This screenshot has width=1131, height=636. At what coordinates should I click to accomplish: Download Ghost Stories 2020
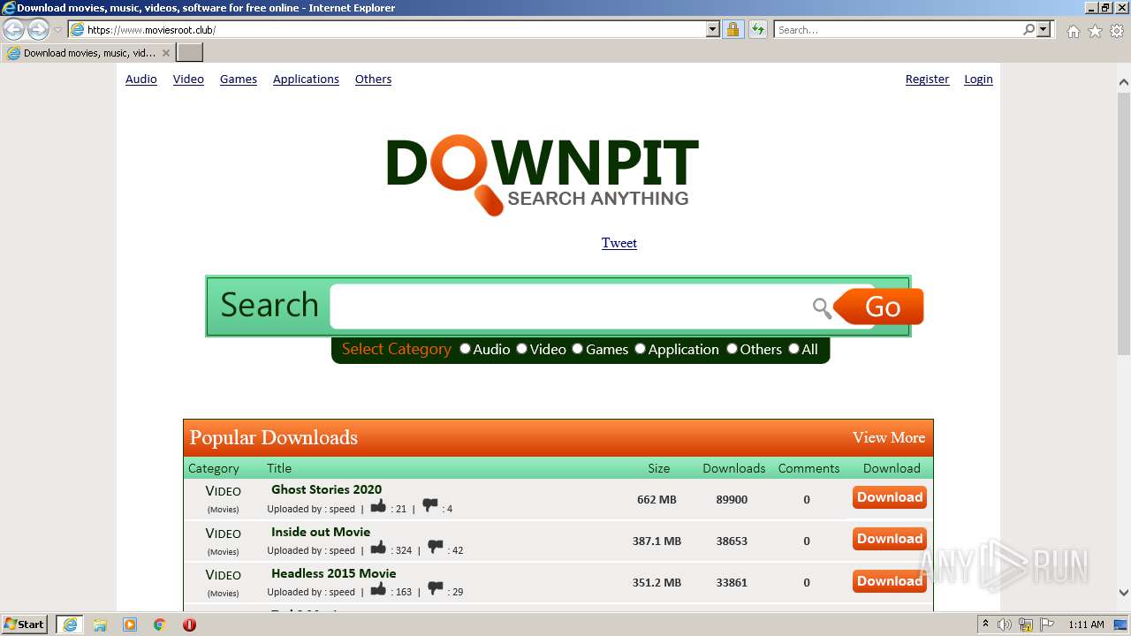click(890, 497)
